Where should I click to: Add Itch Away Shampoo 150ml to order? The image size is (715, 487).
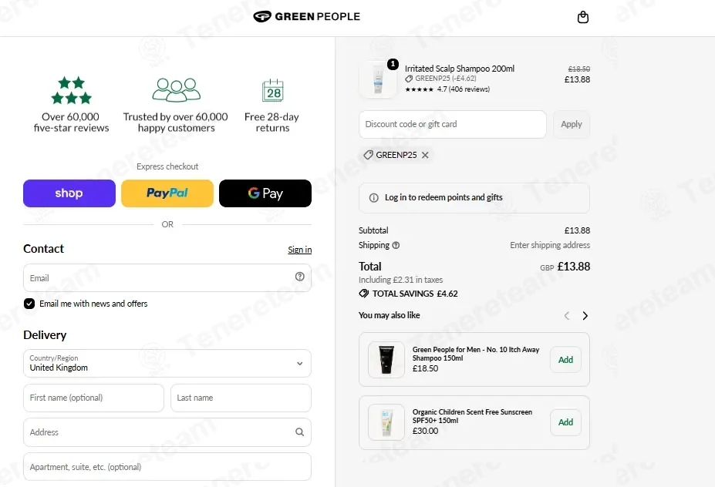click(565, 360)
